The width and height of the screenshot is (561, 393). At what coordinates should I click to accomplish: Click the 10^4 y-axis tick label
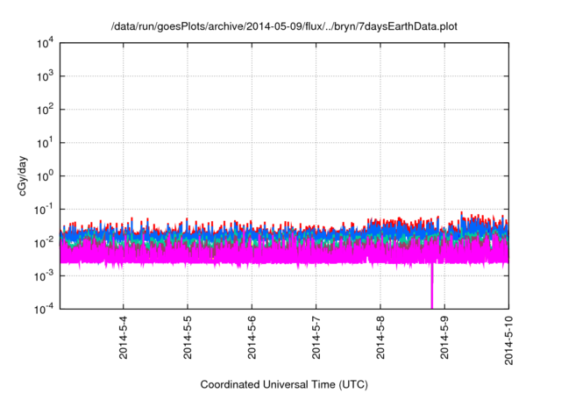tap(45, 43)
